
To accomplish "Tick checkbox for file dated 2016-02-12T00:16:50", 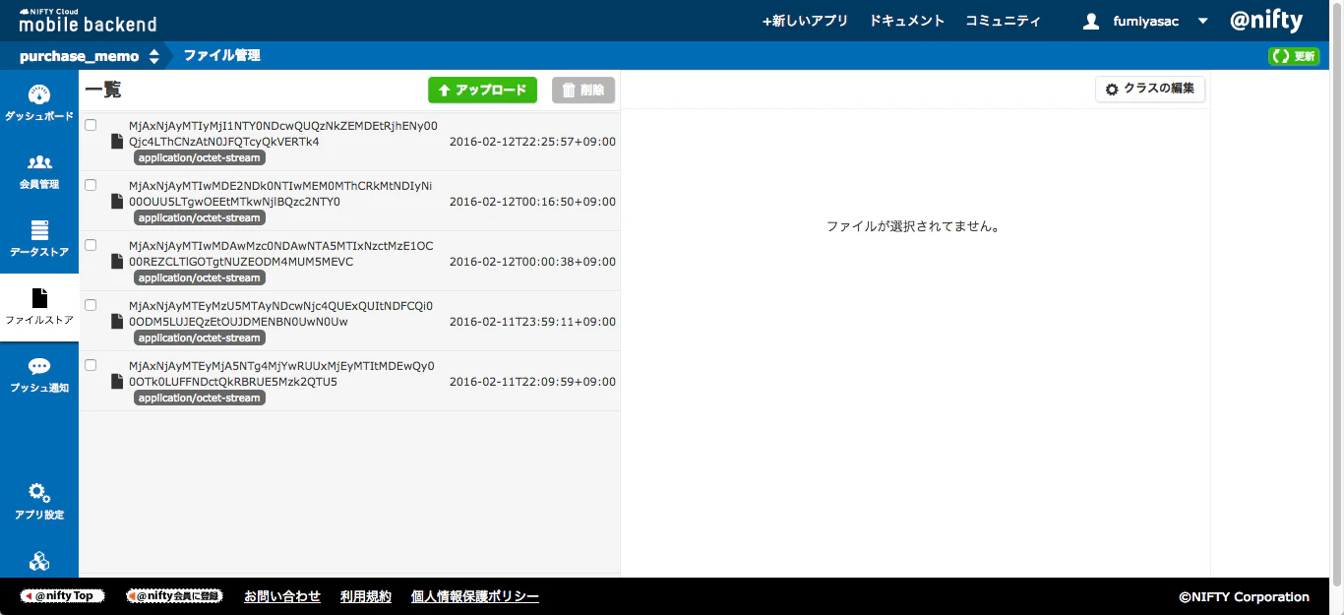I will click(91, 185).
